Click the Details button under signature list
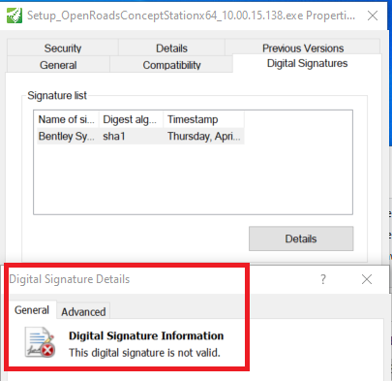The image size is (392, 381). (301, 238)
